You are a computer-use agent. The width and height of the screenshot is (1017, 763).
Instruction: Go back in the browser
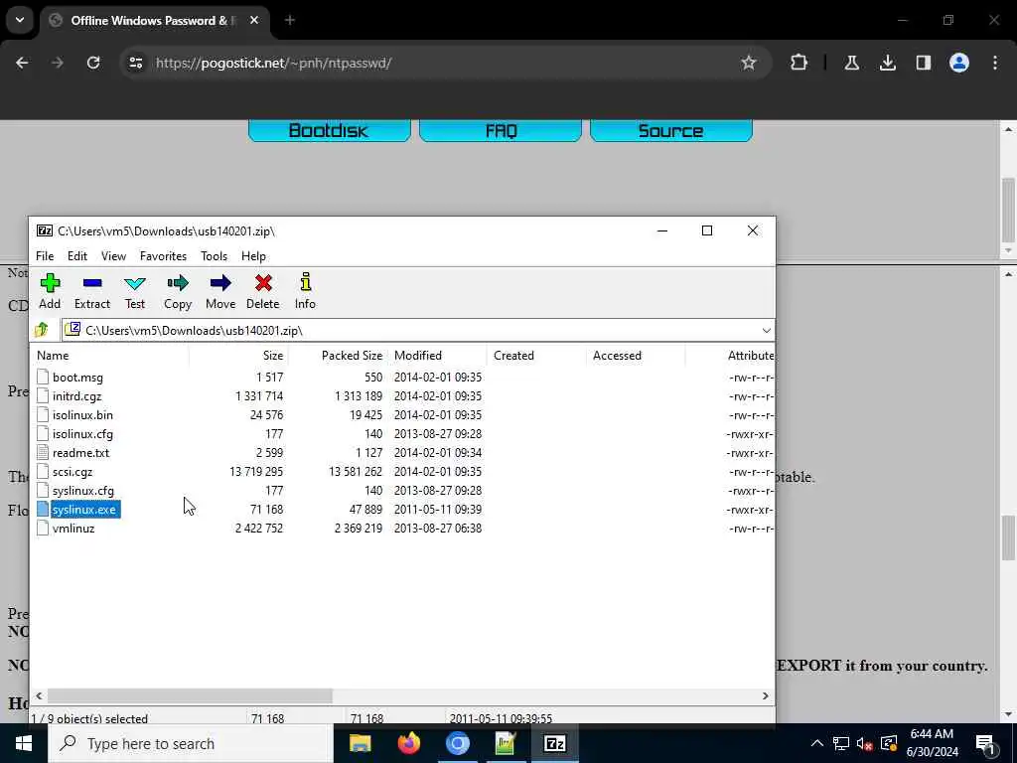22,63
